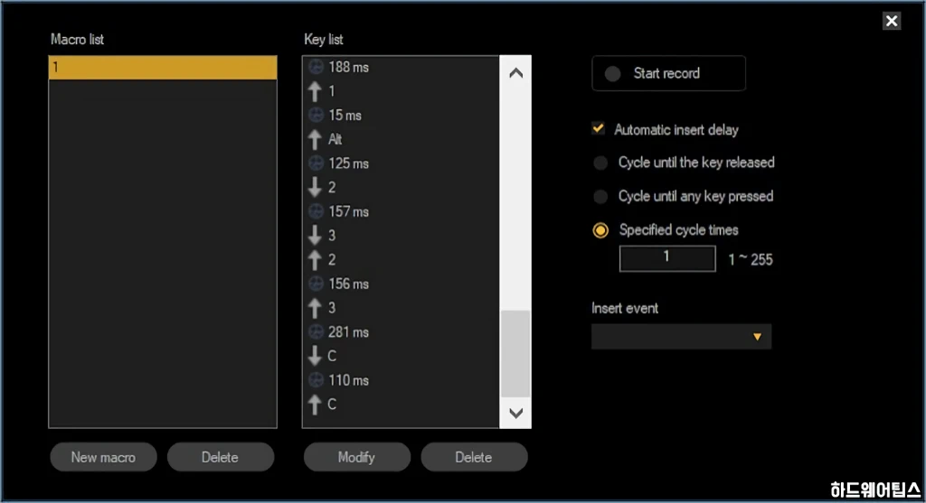The width and height of the screenshot is (926, 503).
Task: Open the Insert event dropdown
Action: [x=681, y=337]
